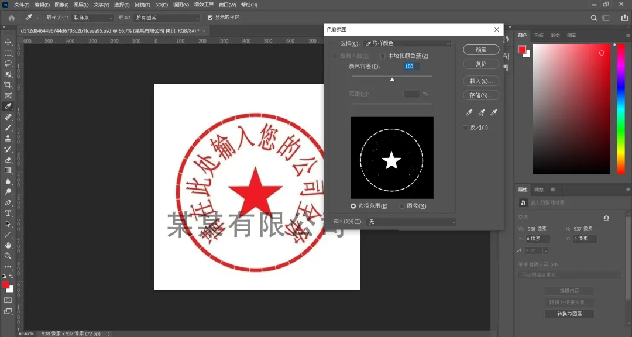Switch to the 渐变 panel tab
This screenshot has width=632, height=337.
pos(555,36)
